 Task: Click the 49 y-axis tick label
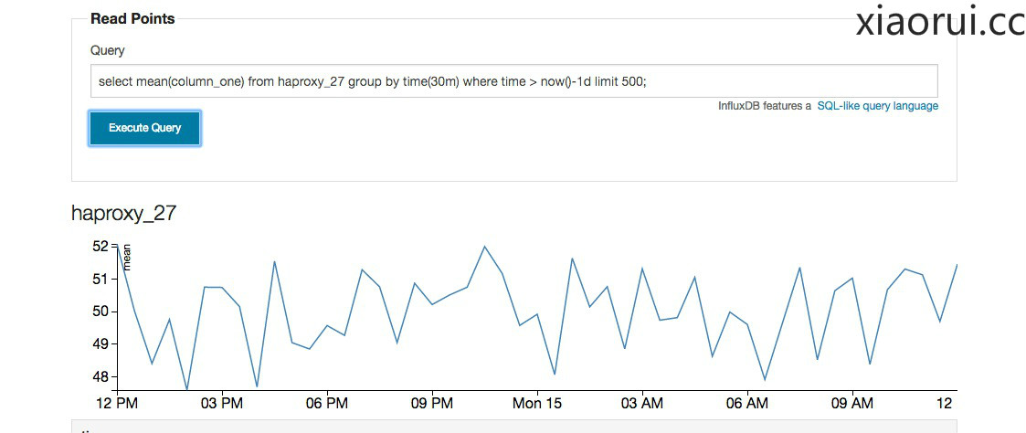click(100, 344)
